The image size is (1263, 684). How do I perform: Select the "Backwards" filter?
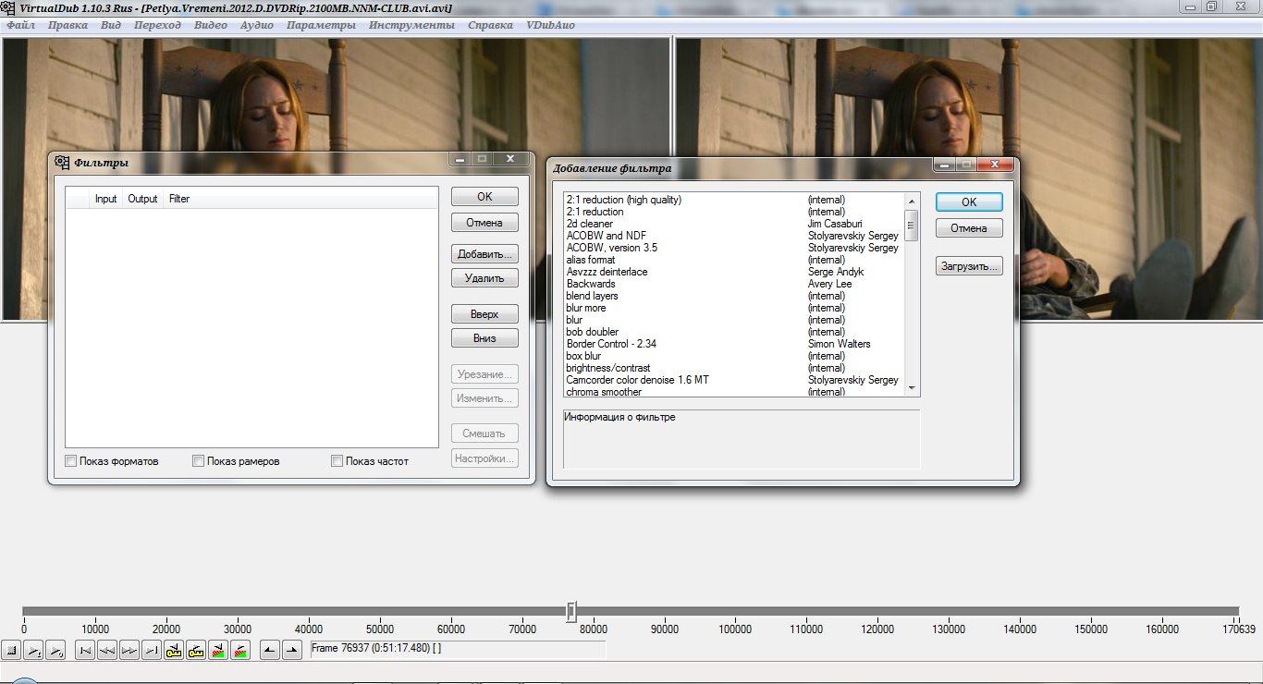point(732,284)
